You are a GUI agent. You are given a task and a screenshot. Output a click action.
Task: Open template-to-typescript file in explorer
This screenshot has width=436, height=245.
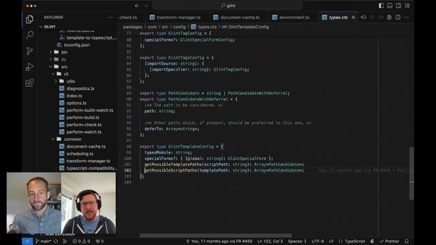(x=91, y=37)
